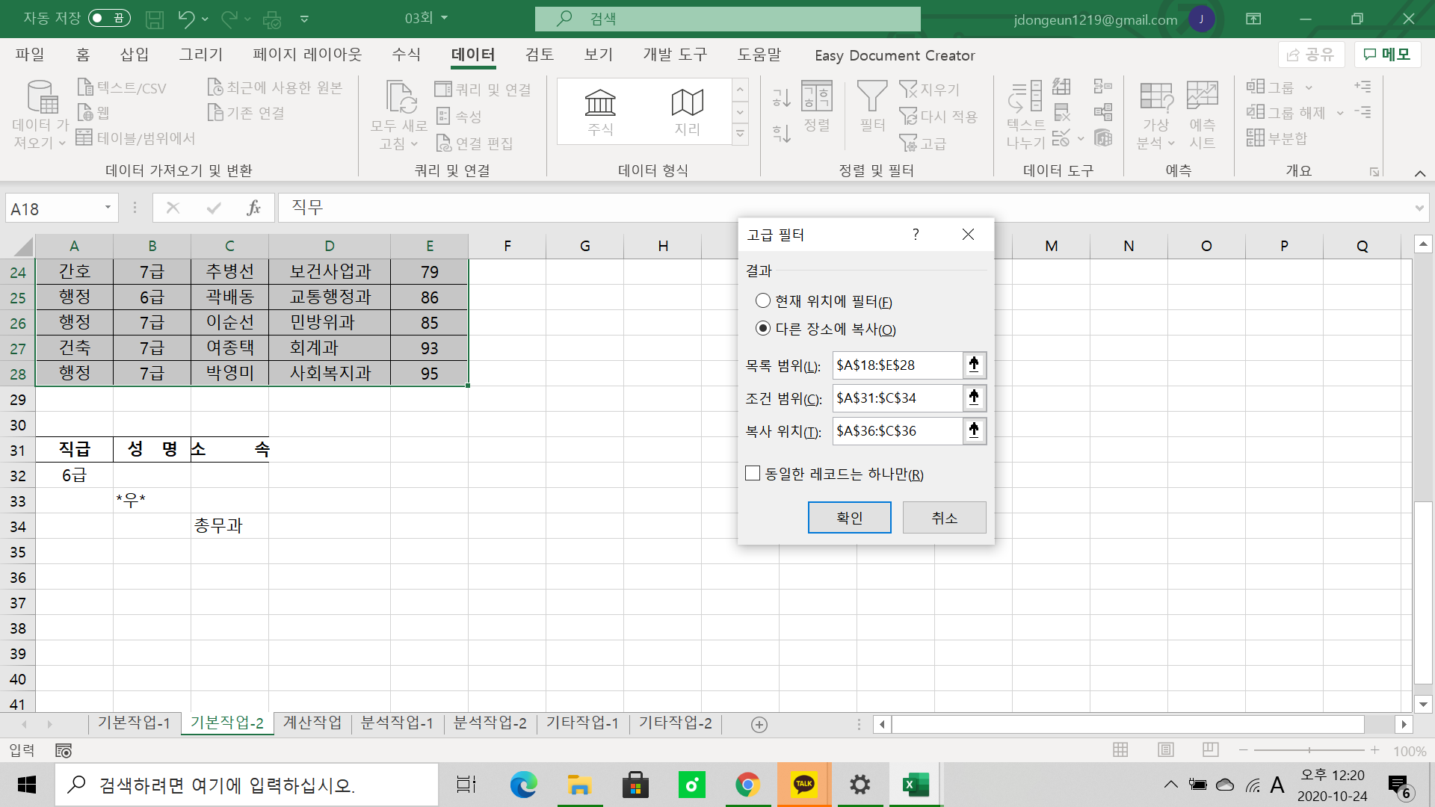The width and height of the screenshot is (1435, 807).
Task: Expand the Name Box dropdown
Action: [108, 208]
